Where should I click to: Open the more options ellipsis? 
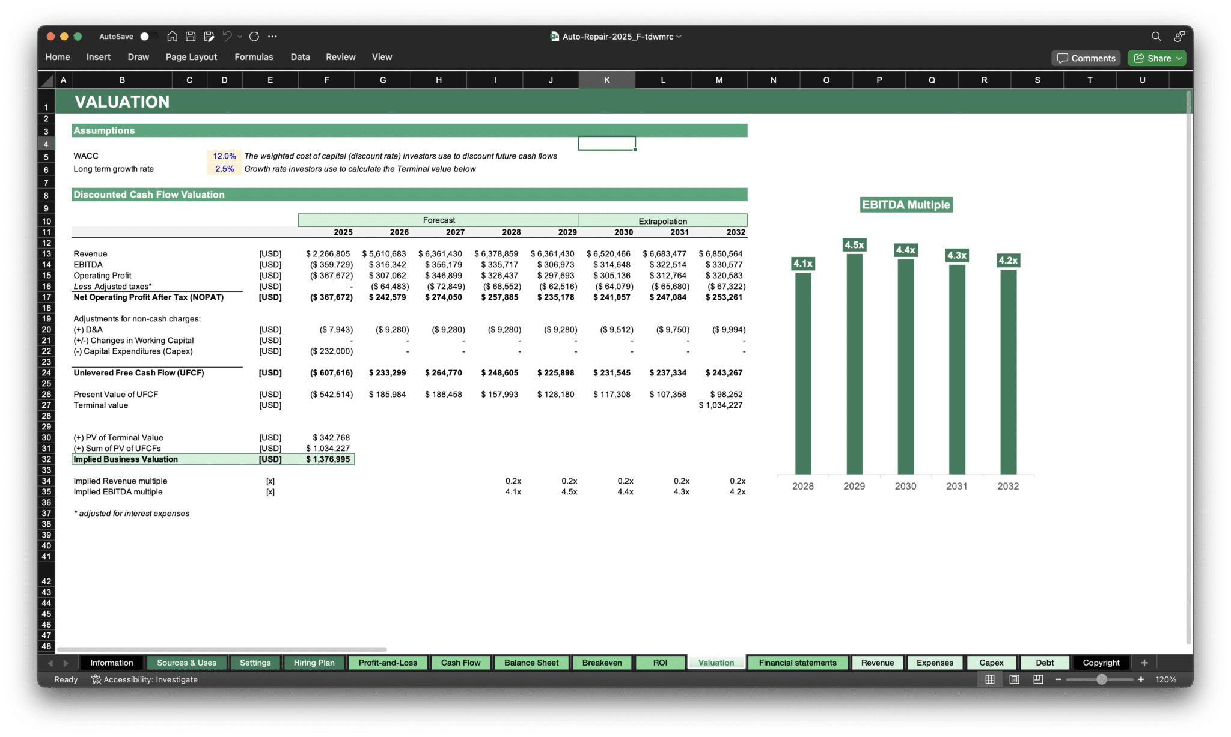(x=272, y=37)
